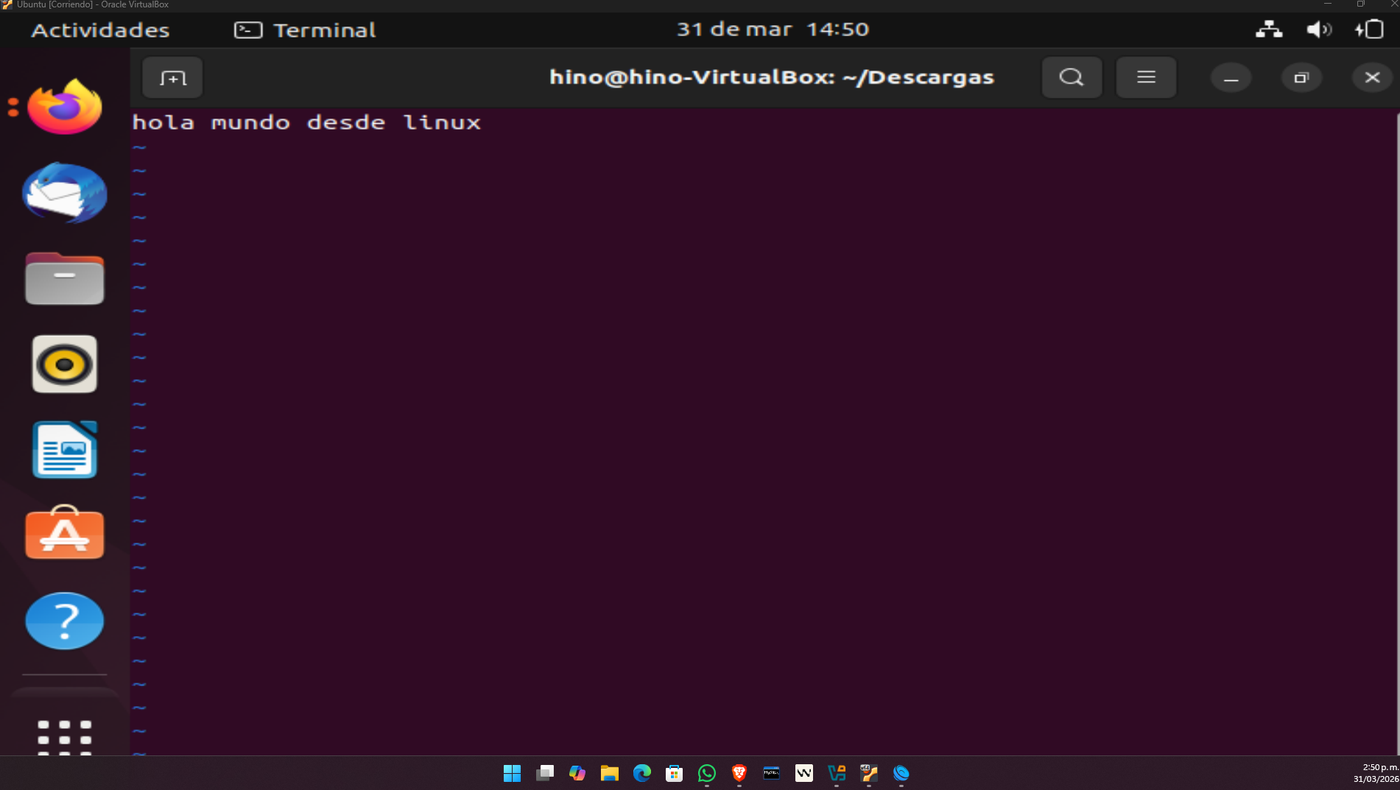
Task: Open Copilot from the Windows taskbar
Action: tap(577, 773)
